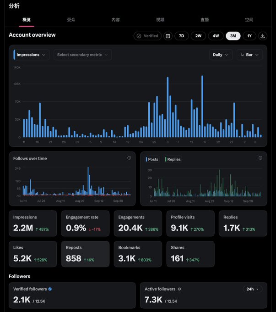Open the calendar date picker icon

click(x=168, y=36)
